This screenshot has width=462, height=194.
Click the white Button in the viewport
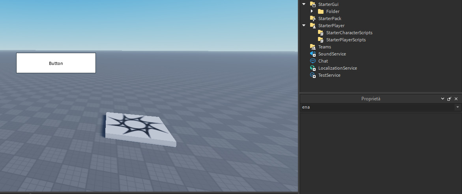[x=56, y=63]
